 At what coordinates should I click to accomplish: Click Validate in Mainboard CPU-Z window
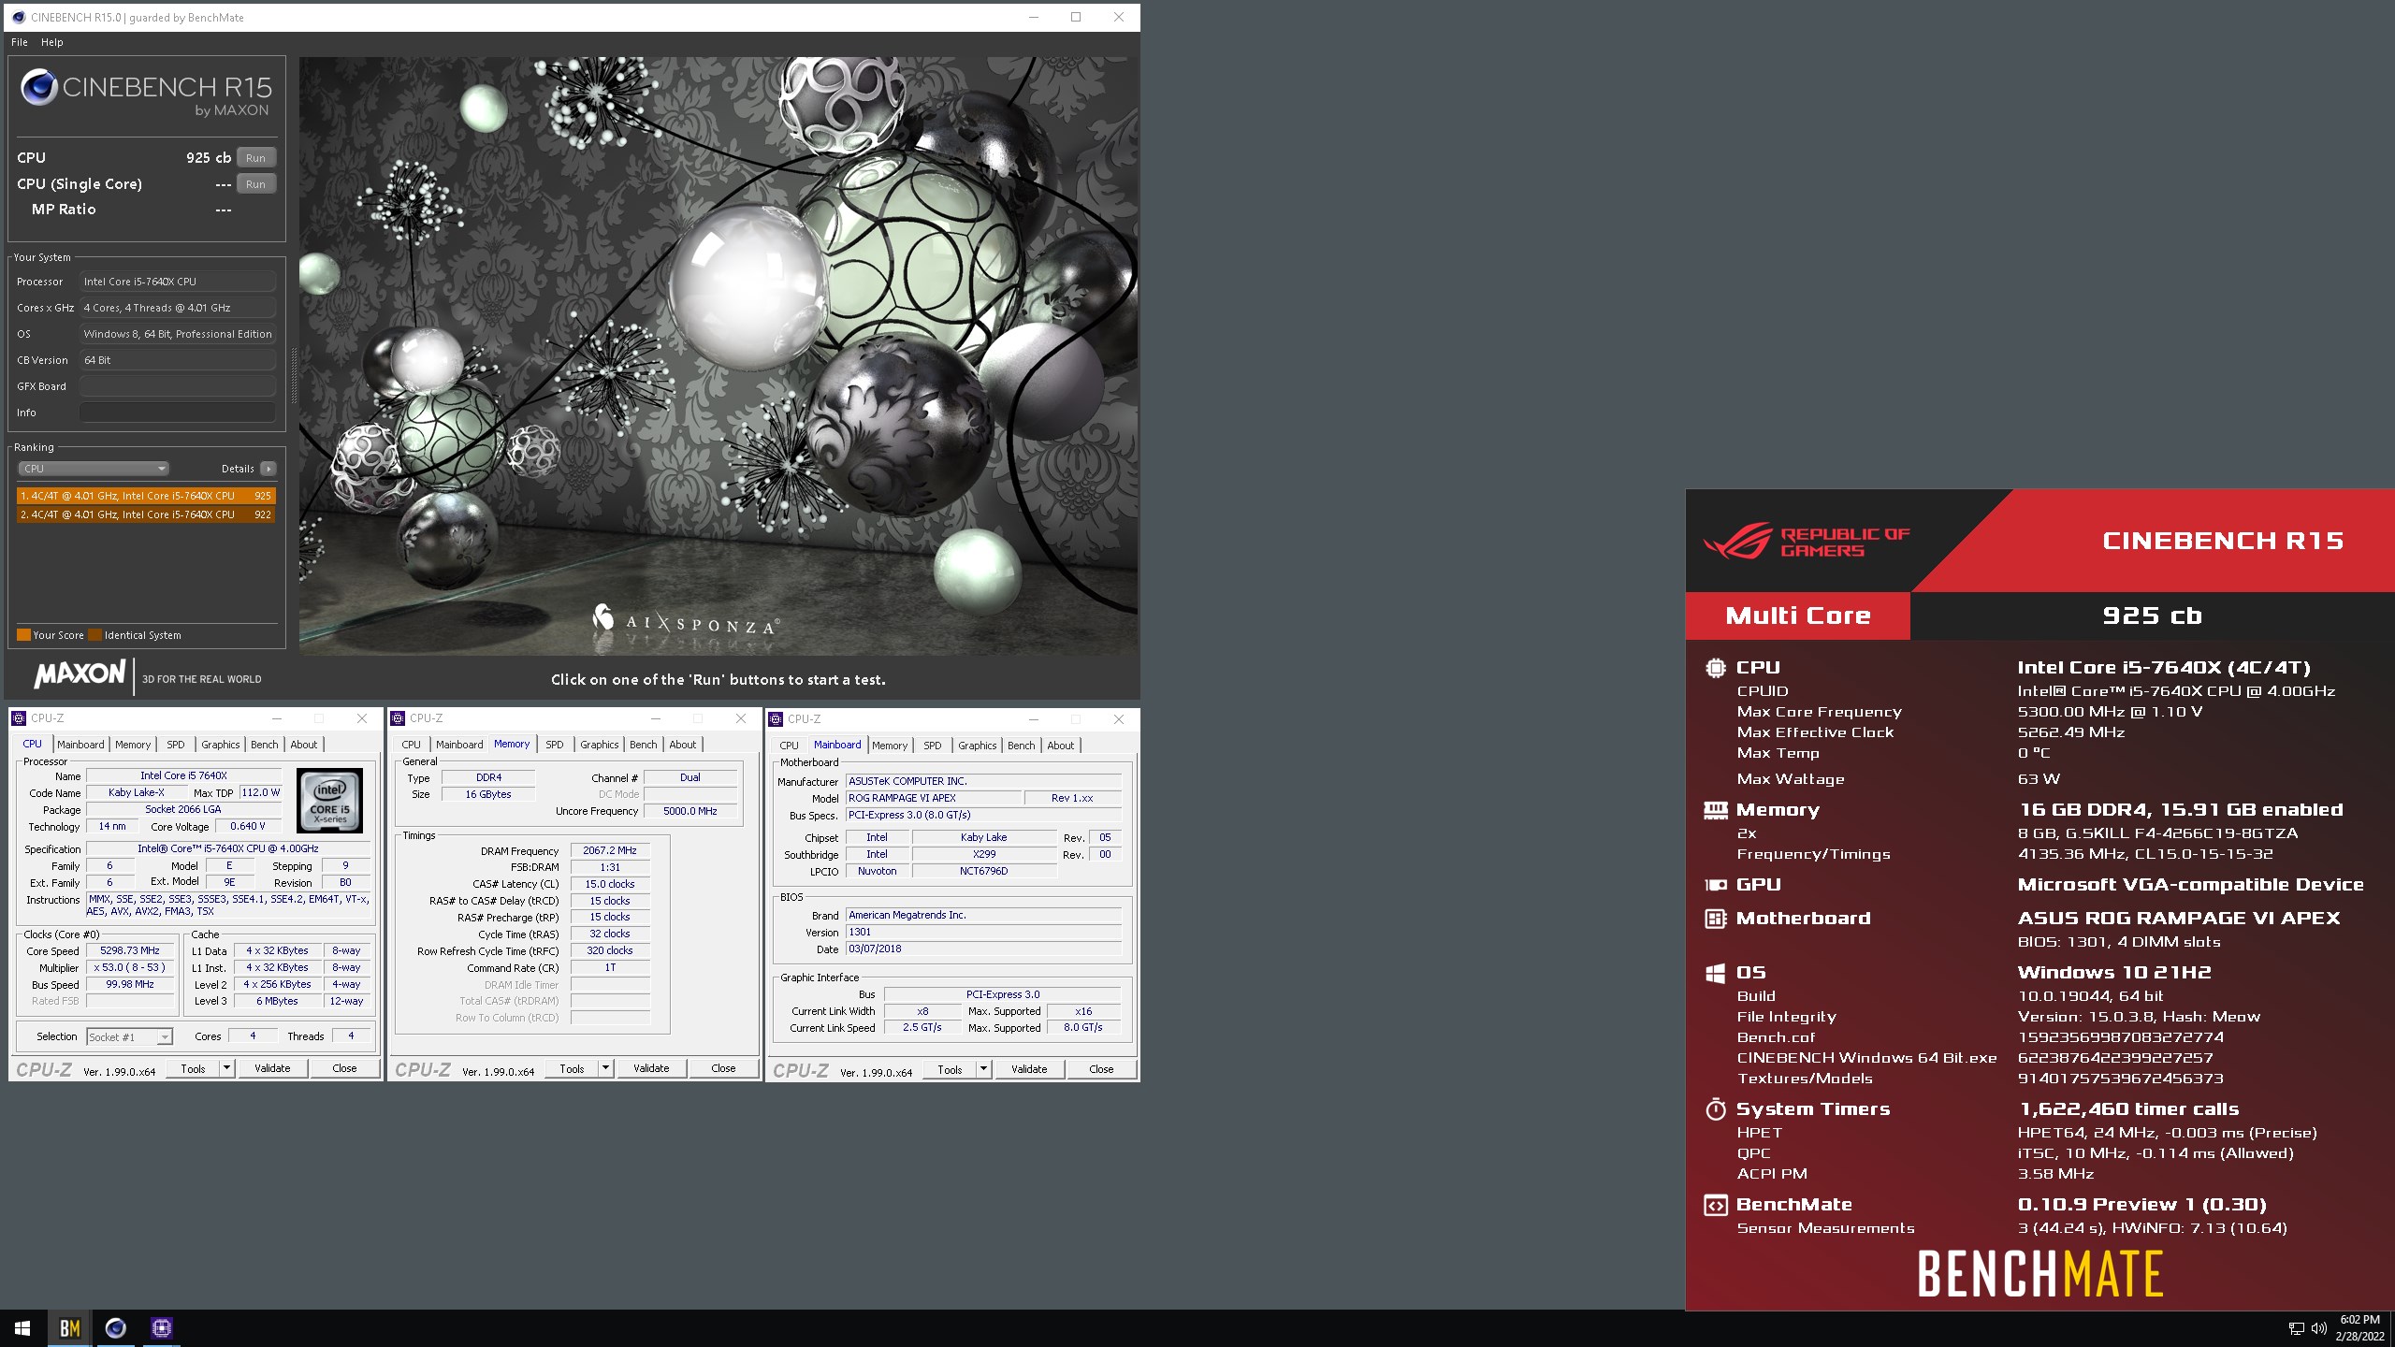1029,1069
